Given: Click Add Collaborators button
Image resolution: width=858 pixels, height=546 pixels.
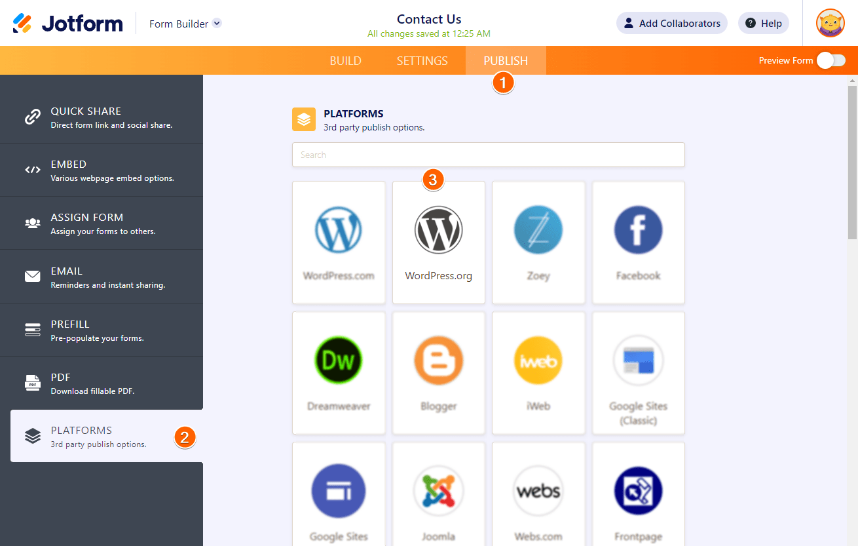Looking at the screenshot, I should 672,23.
